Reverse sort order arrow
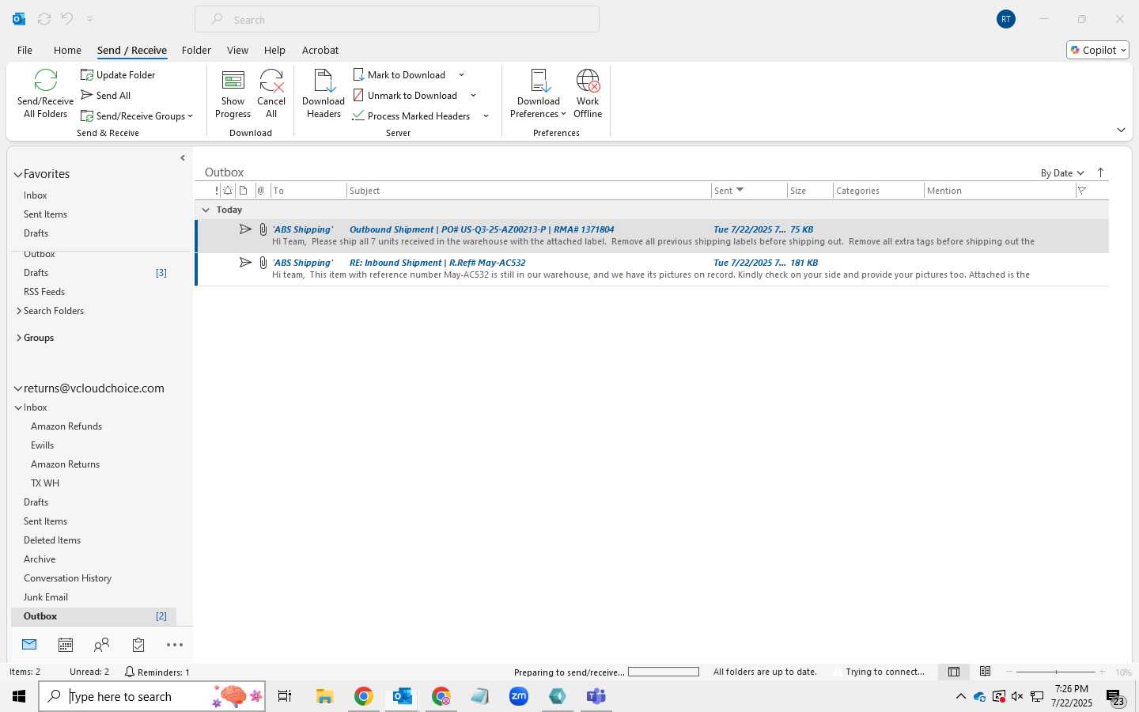The image size is (1139, 712). coord(1100,173)
